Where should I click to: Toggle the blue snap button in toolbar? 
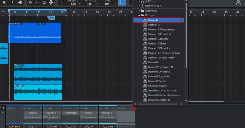pyautogui.click(x=122, y=3)
